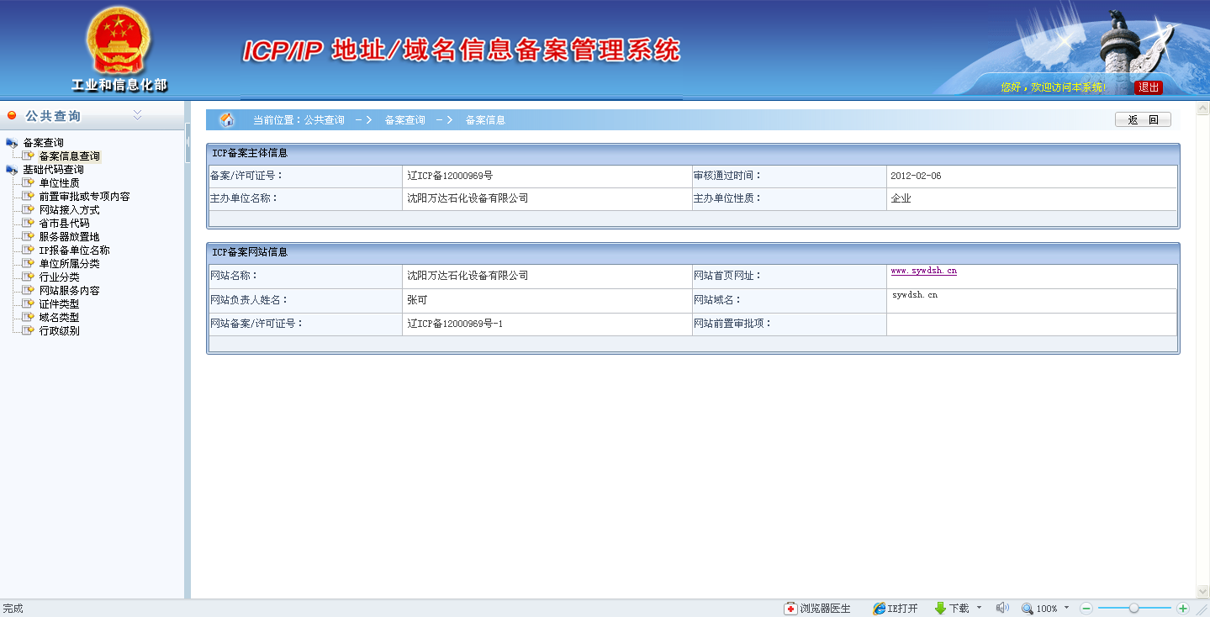Click the page icon beside 行政级别
Screen dimensions: 1210x617
(x=29, y=331)
